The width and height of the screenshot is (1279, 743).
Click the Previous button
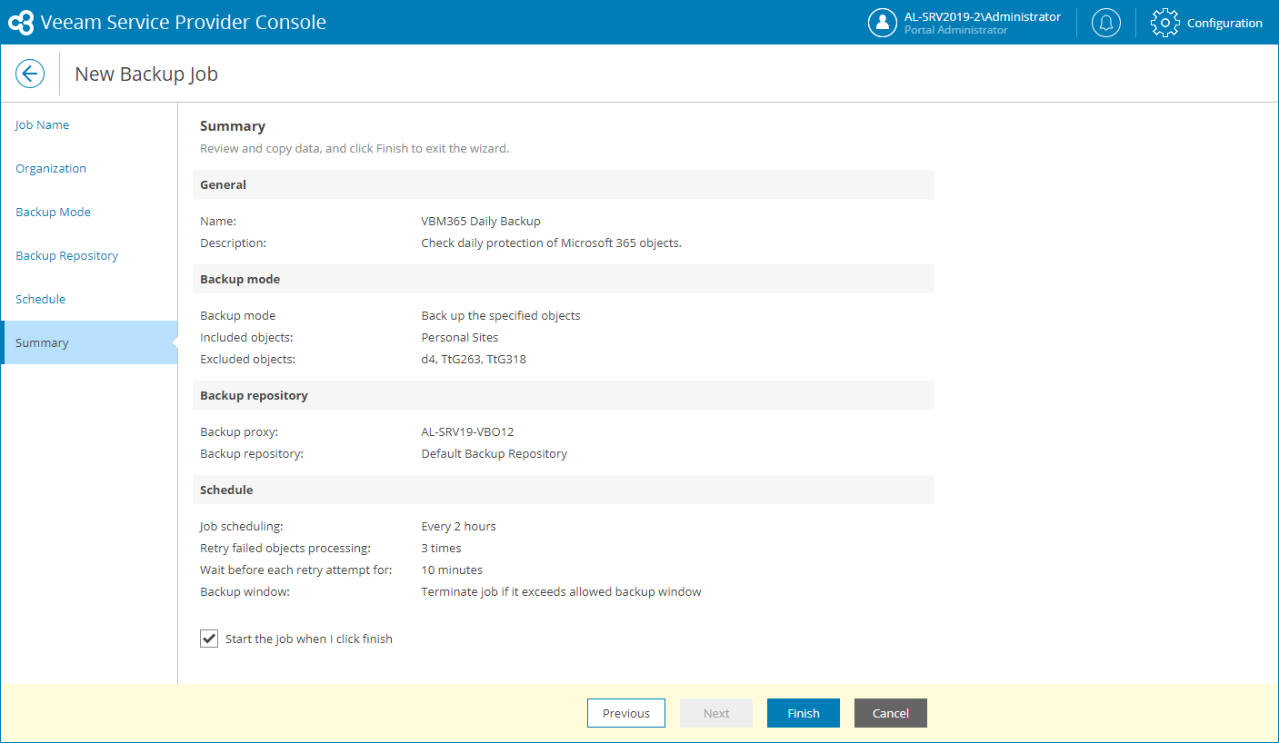(626, 713)
